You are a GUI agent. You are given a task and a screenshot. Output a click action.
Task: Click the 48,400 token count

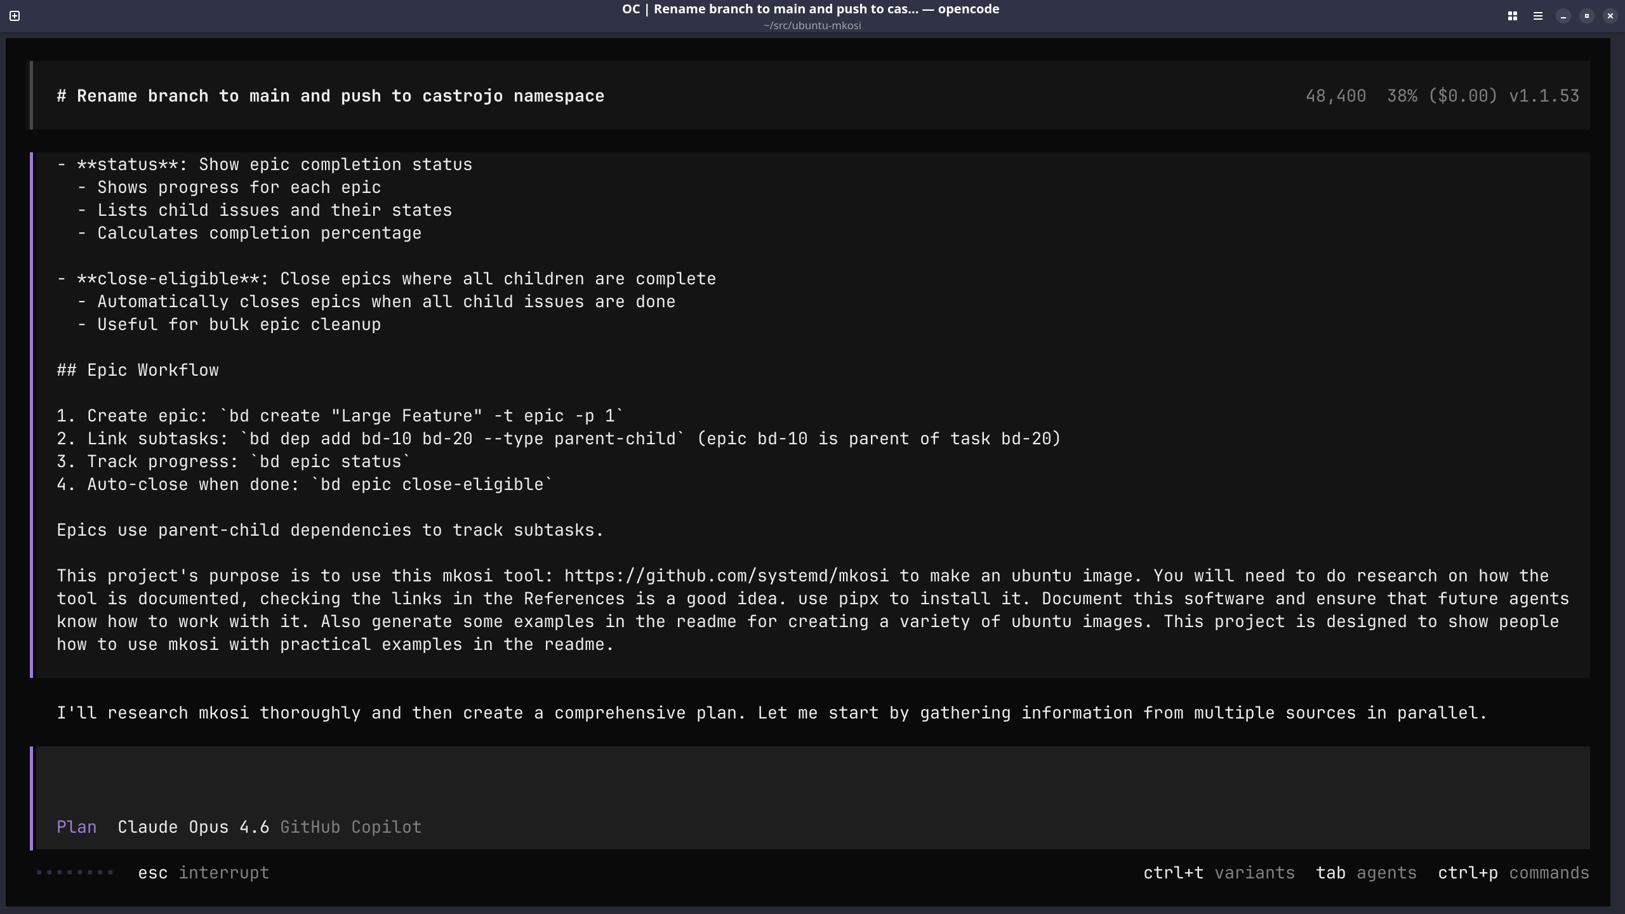pos(1336,96)
